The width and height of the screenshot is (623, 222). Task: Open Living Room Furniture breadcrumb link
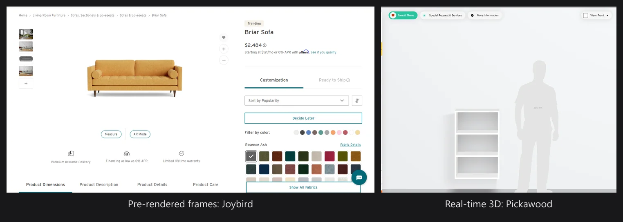[49, 16]
